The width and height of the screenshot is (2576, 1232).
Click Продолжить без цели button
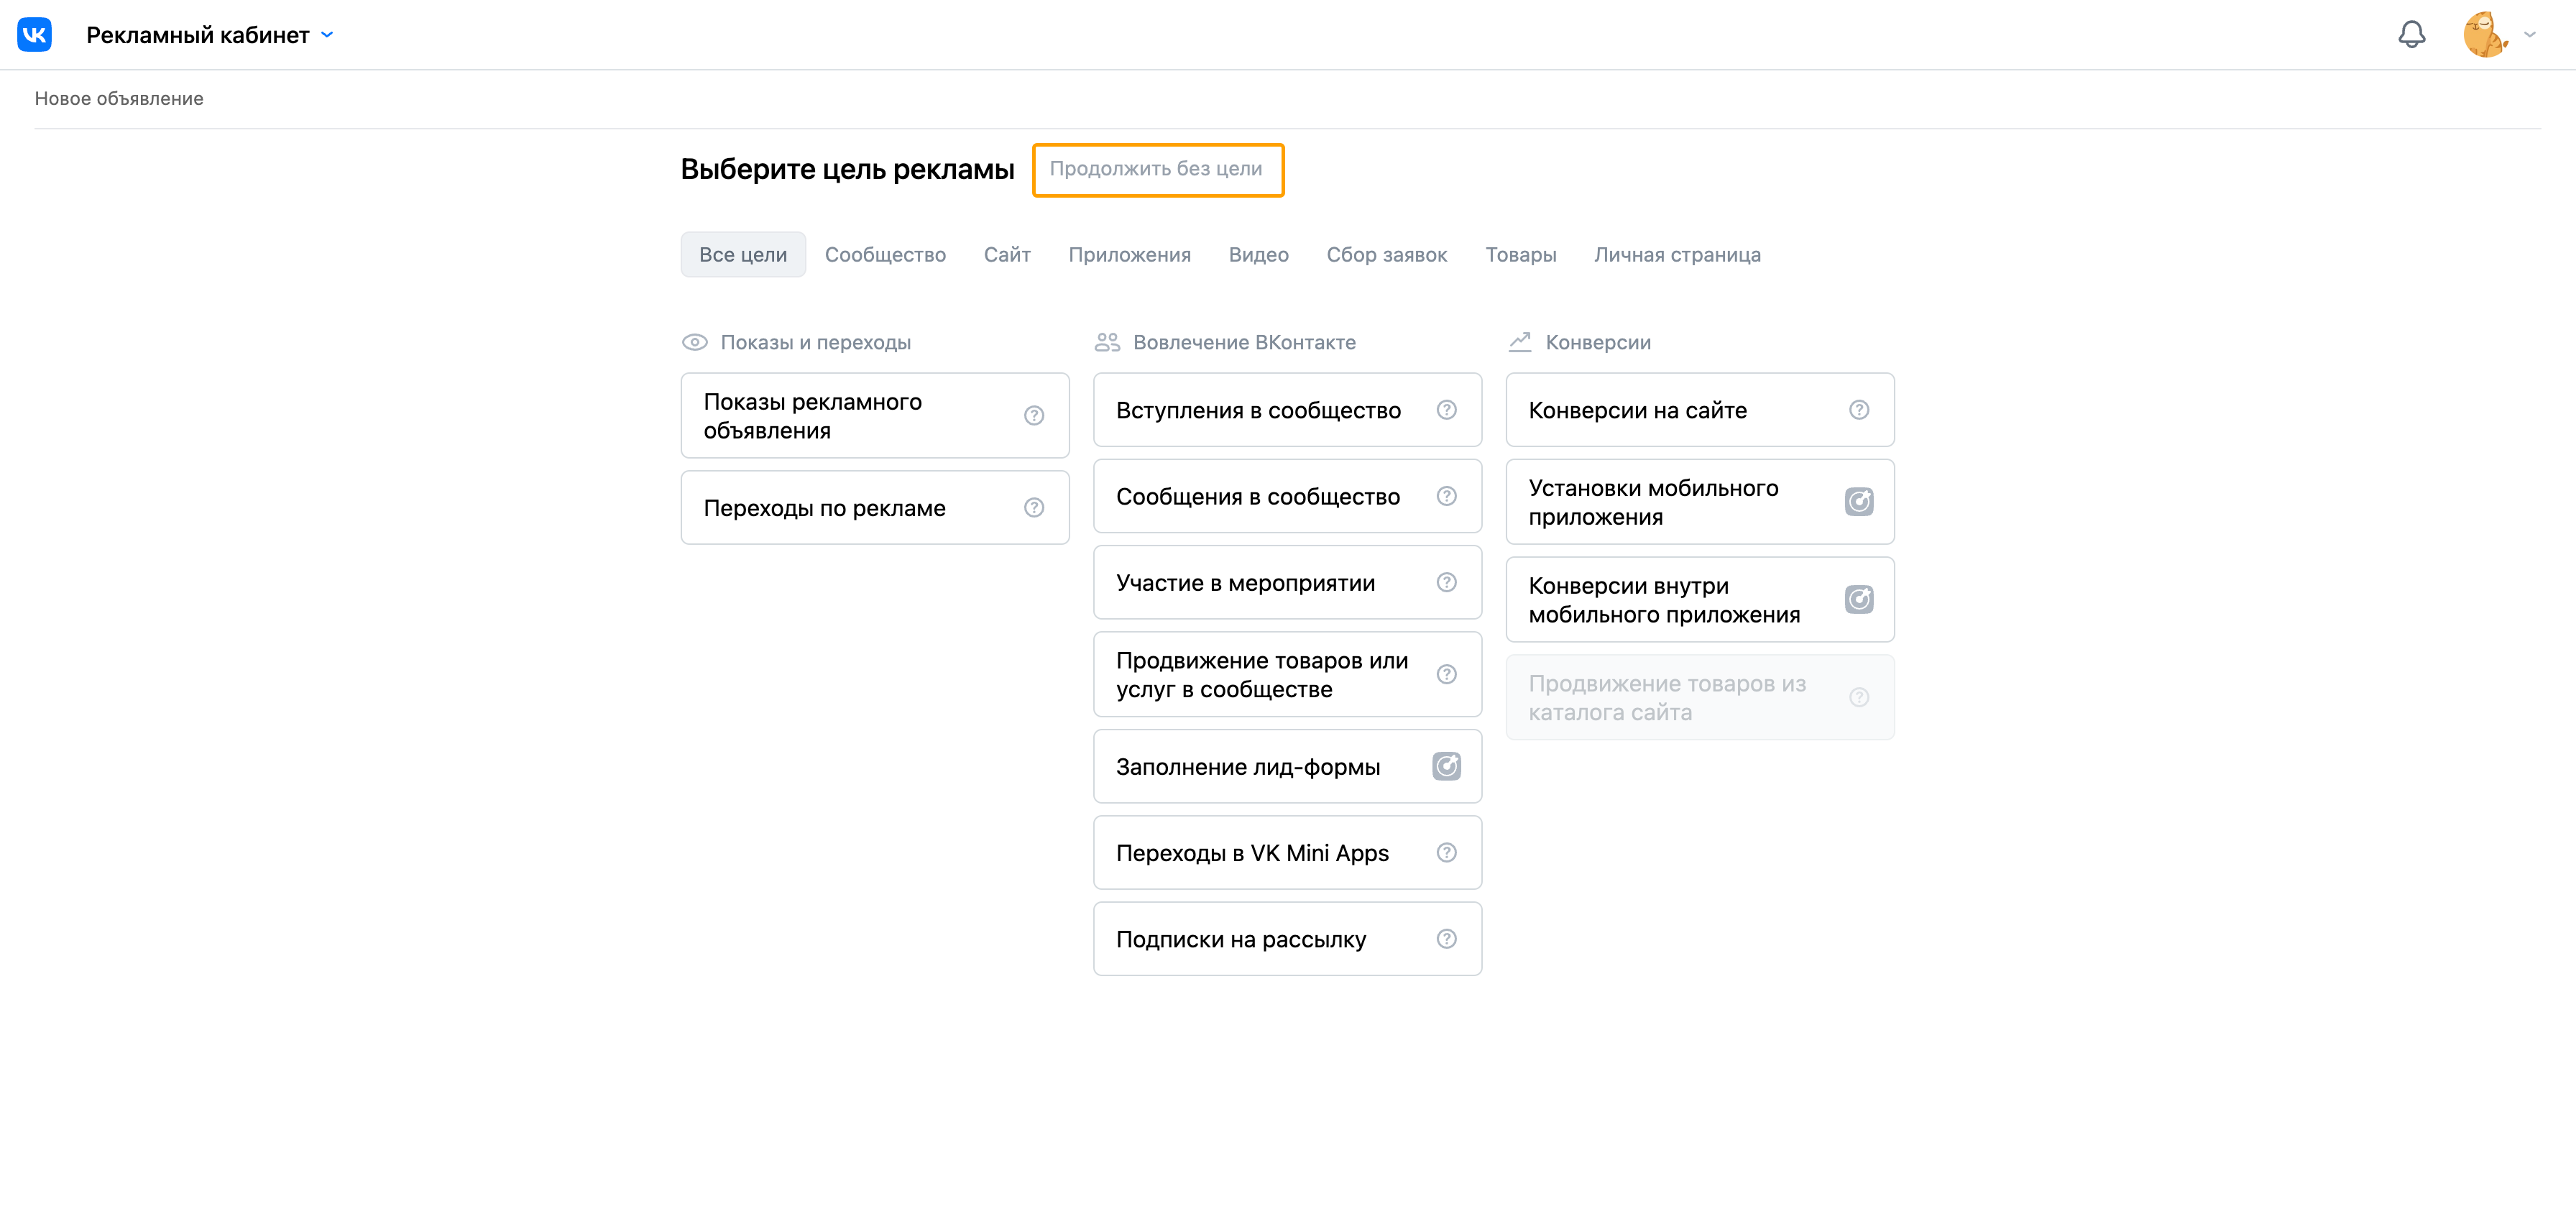pyautogui.click(x=1157, y=170)
